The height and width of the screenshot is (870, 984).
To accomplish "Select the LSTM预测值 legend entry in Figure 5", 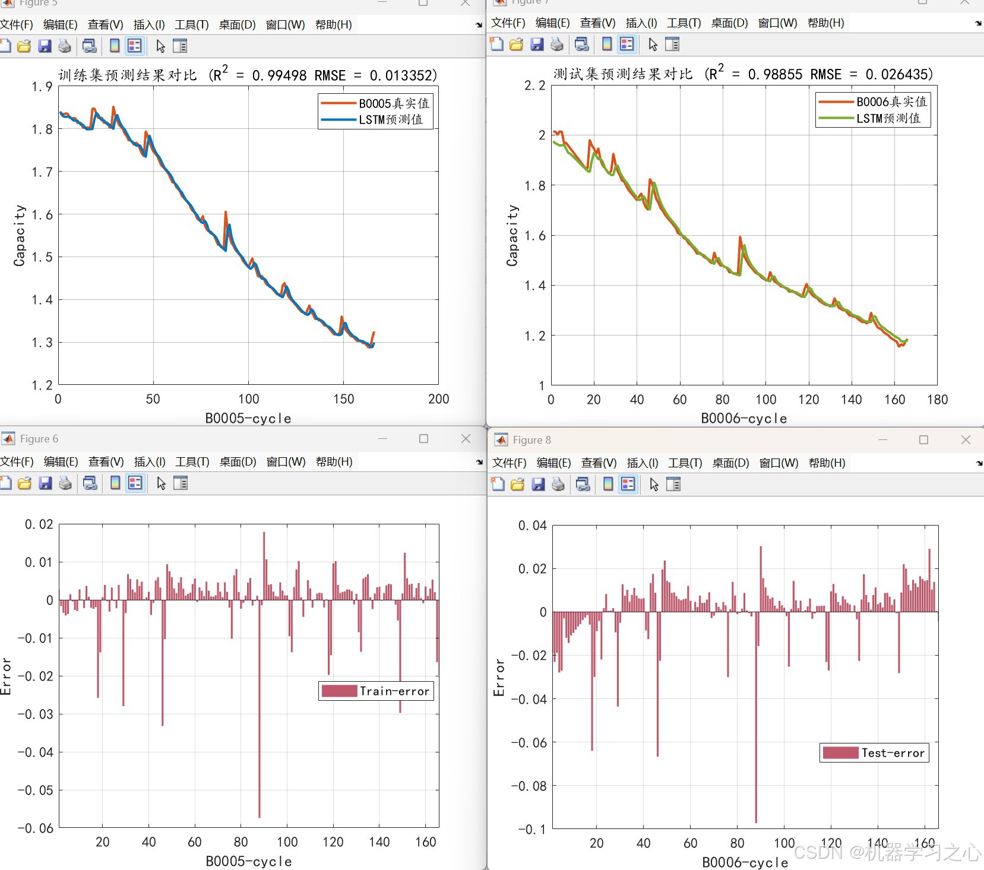I will (372, 120).
